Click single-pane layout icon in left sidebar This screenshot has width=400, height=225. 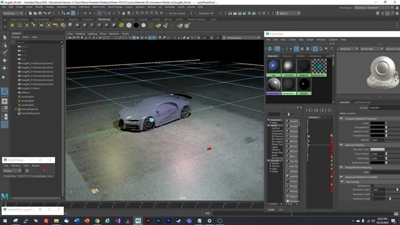4,101
